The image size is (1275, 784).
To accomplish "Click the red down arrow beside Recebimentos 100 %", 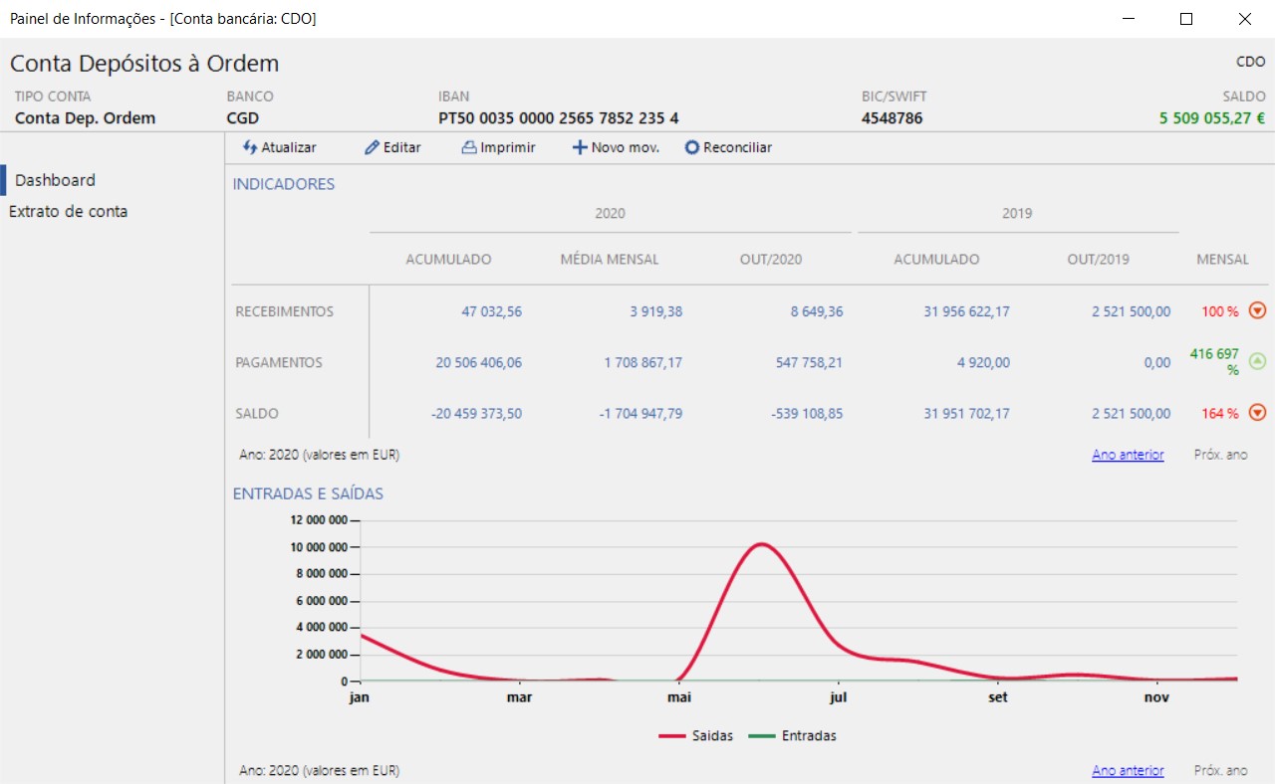I will (x=1257, y=311).
